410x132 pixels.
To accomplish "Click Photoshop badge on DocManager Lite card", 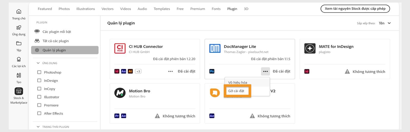I will [x=212, y=71].
